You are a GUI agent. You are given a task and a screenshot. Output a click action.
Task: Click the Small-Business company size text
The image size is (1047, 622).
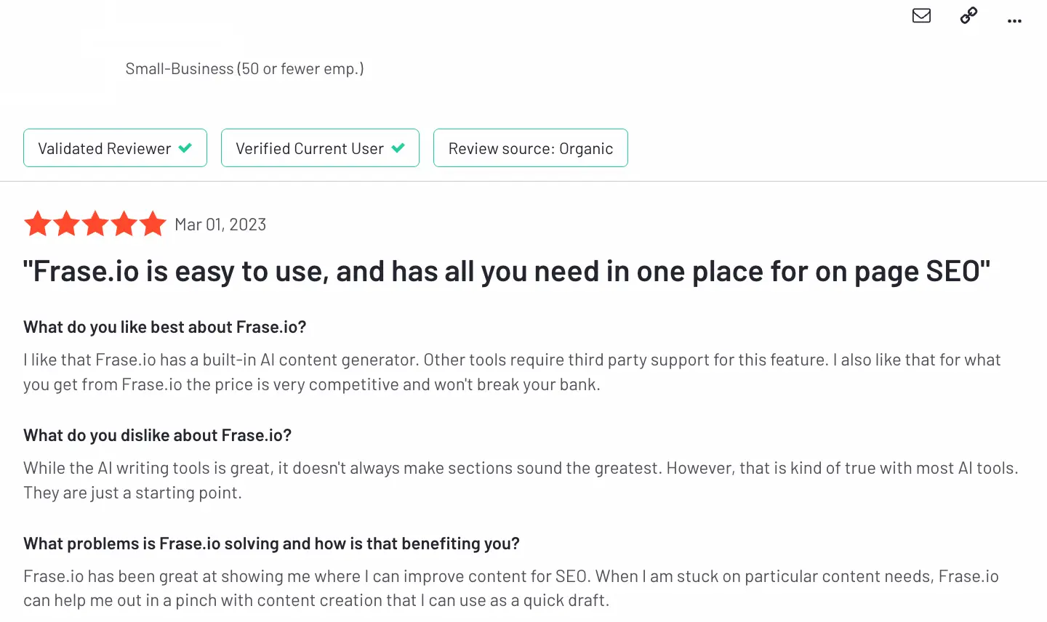point(244,69)
